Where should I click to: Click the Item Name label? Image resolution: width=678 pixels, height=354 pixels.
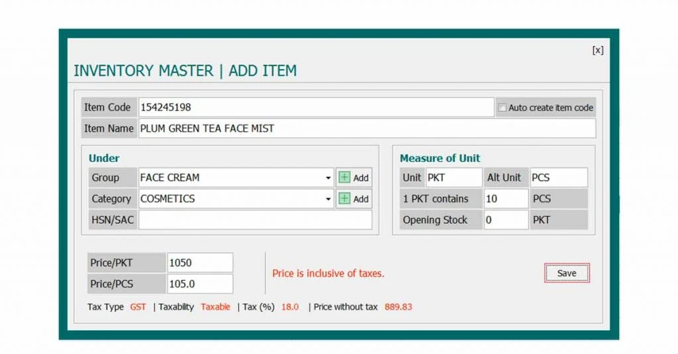[109, 129]
